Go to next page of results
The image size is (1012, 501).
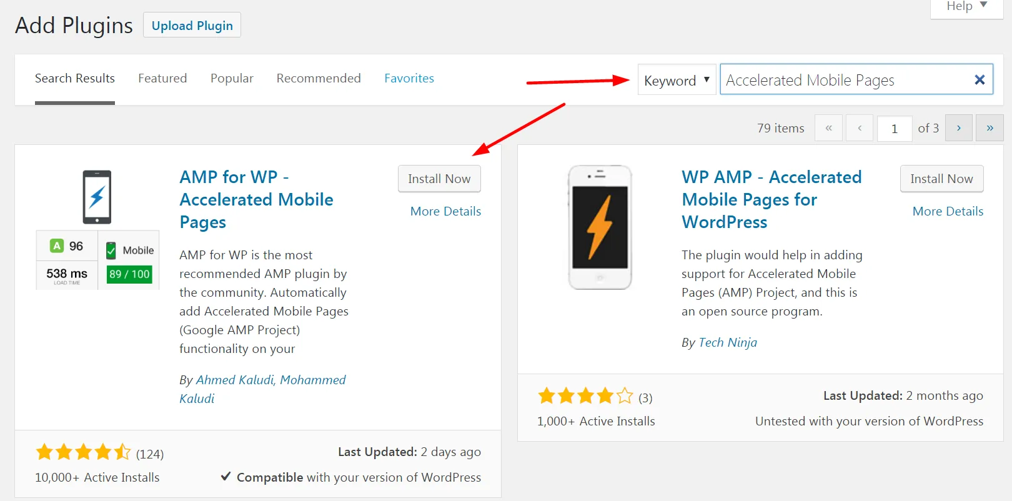click(958, 128)
